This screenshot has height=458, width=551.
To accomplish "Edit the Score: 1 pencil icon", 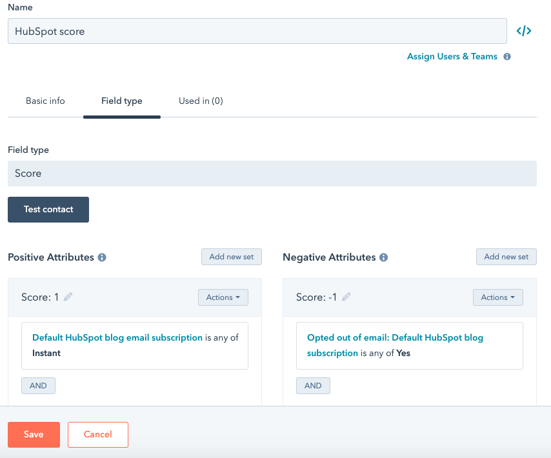I will click(x=68, y=297).
